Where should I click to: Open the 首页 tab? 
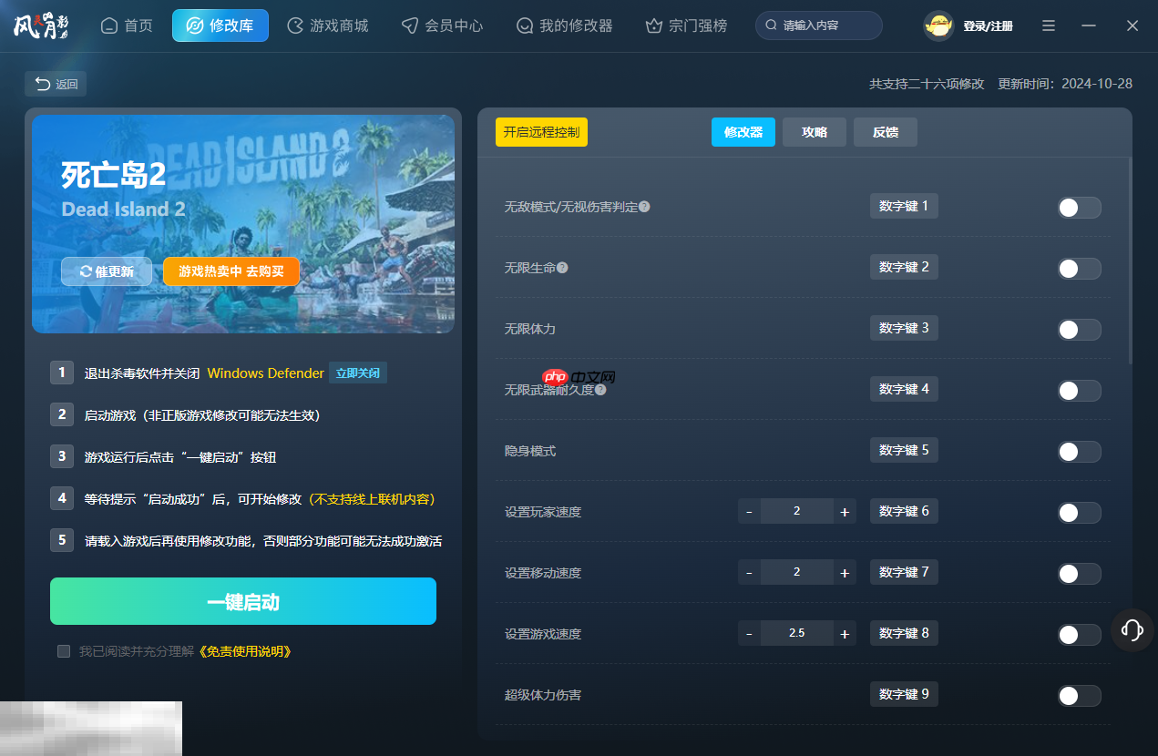coord(127,26)
